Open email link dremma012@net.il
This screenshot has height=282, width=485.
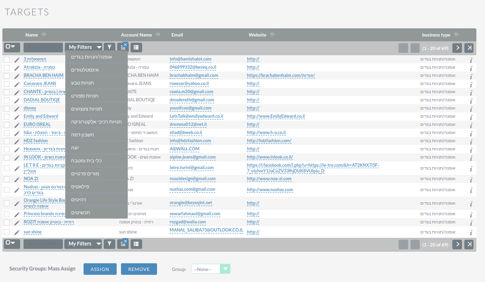[x=188, y=124]
